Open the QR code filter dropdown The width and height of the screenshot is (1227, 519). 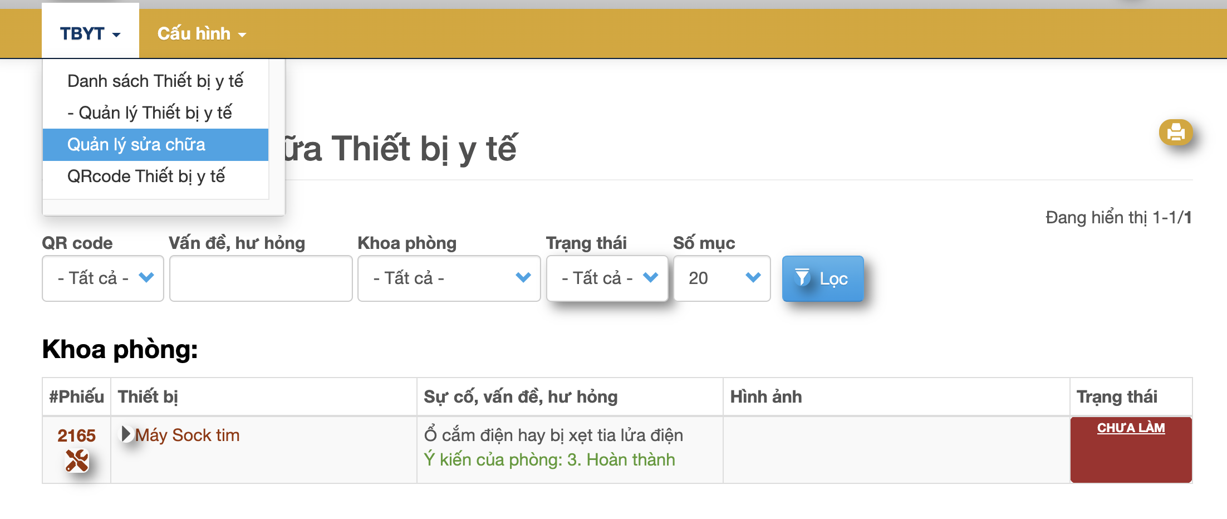[103, 278]
